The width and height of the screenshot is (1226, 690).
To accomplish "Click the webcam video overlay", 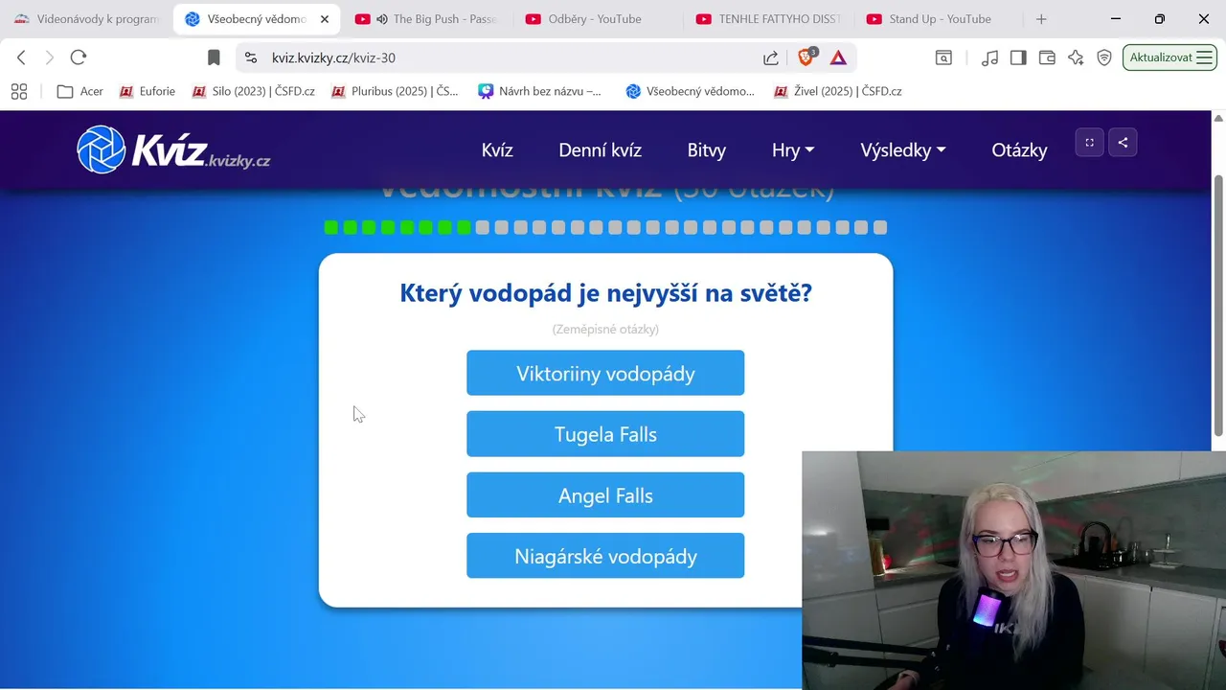I will click(1013, 570).
